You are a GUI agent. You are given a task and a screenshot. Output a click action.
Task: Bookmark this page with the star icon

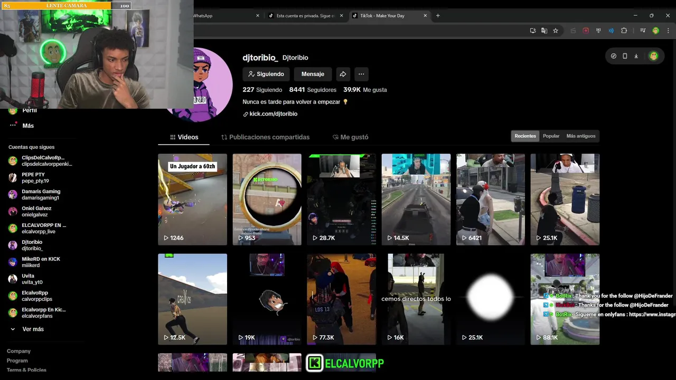[556, 31]
